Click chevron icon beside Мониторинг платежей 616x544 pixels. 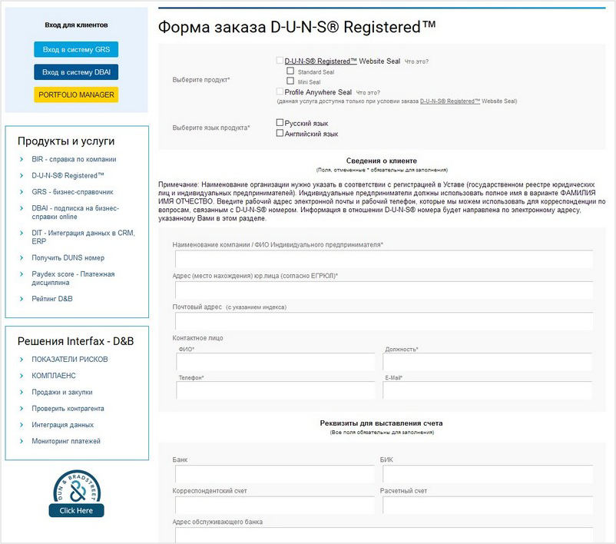pyautogui.click(x=22, y=441)
